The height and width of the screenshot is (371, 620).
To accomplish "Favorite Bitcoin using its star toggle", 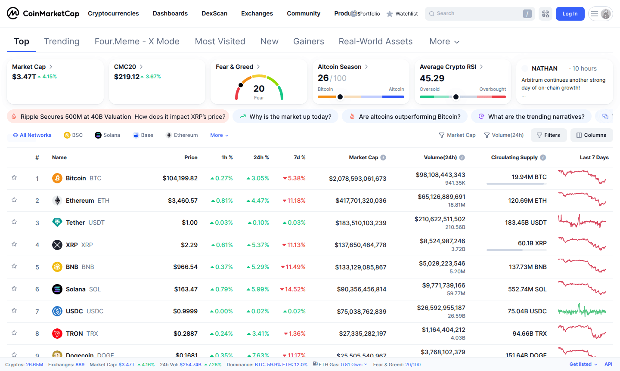I will coord(14,178).
